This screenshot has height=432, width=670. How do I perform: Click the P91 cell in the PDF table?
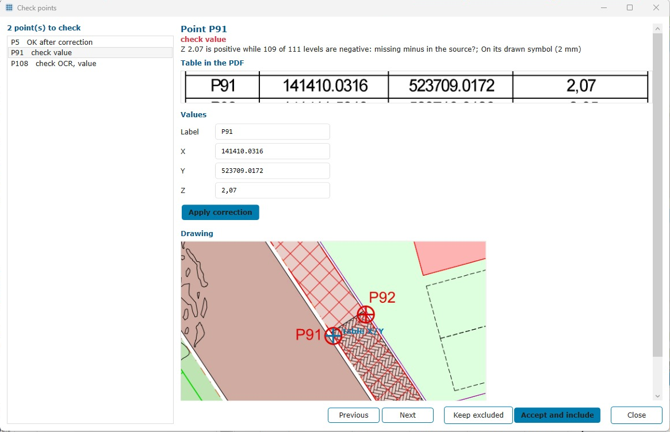[223, 86]
